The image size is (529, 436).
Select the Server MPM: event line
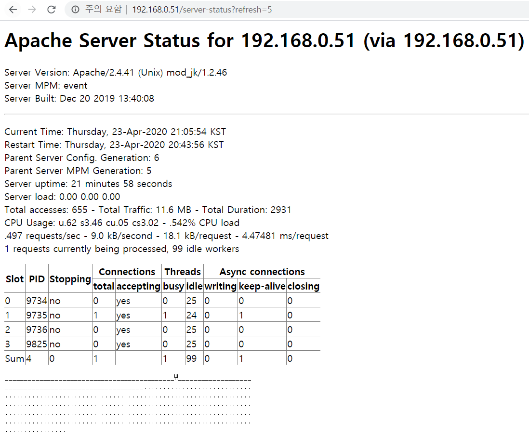[x=46, y=85]
